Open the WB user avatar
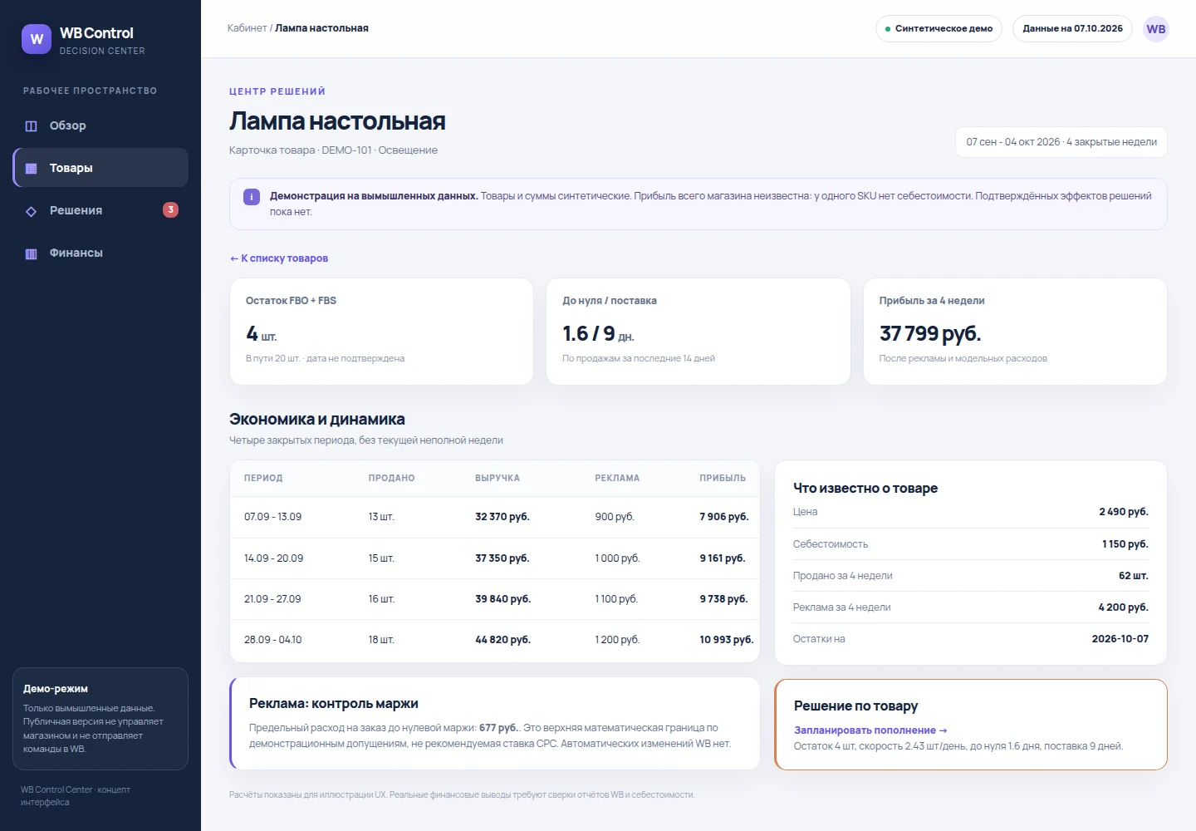The height and width of the screenshot is (831, 1196). pyautogui.click(x=1156, y=29)
